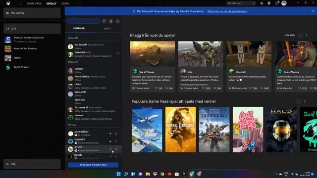The image size is (317, 178).
Task: Switch to the Chatt tab
Action: click(x=107, y=29)
